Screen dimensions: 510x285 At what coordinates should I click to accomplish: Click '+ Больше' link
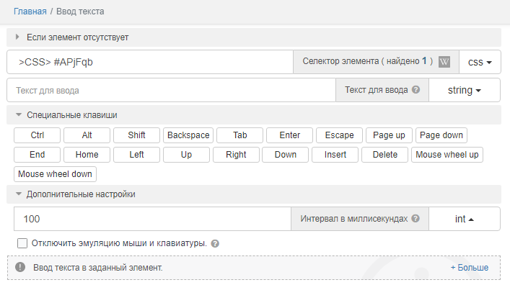[x=470, y=268]
